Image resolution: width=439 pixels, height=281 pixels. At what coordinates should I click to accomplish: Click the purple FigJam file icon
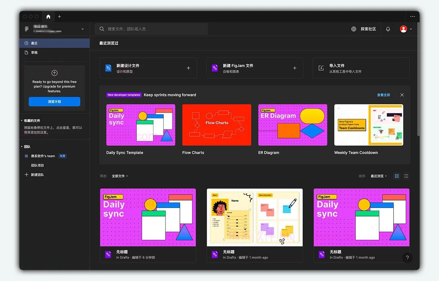click(215, 68)
